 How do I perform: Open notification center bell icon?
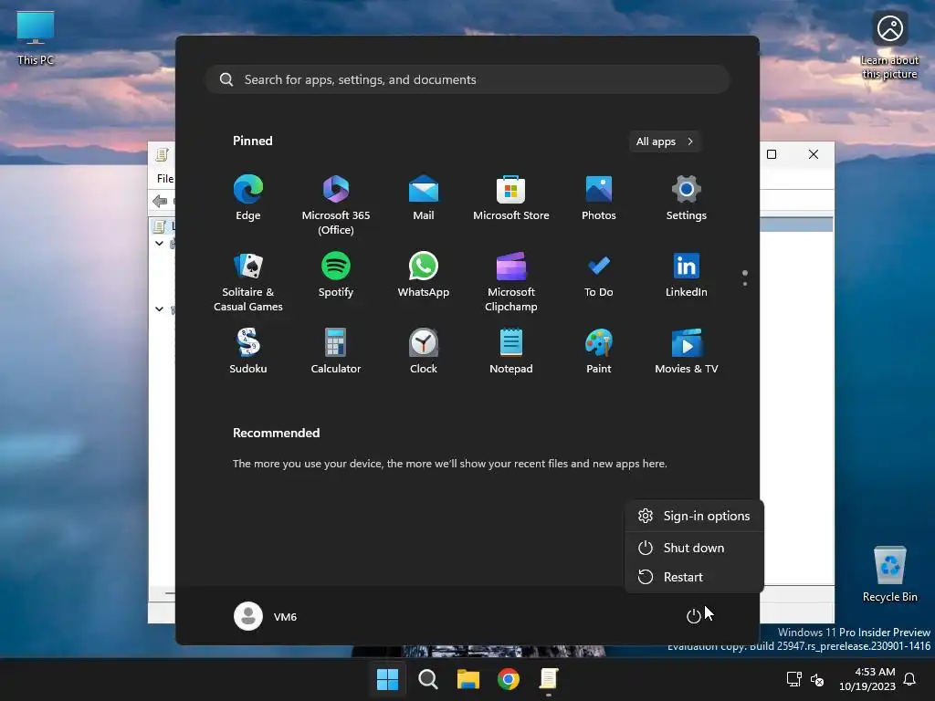(909, 679)
